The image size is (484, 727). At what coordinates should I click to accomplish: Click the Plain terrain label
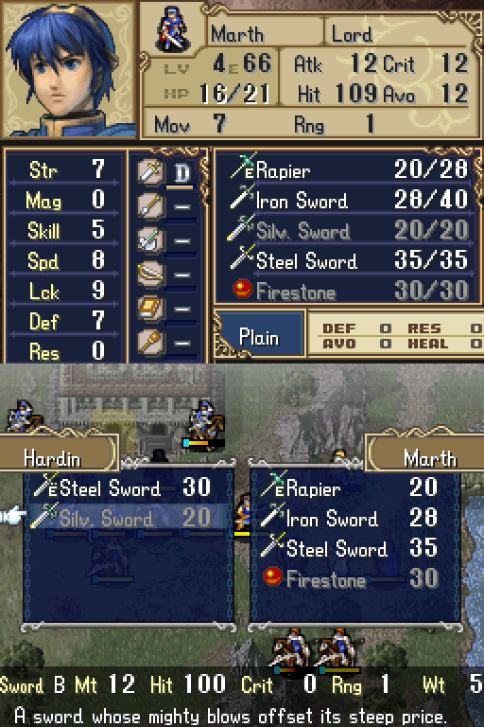[259, 338]
